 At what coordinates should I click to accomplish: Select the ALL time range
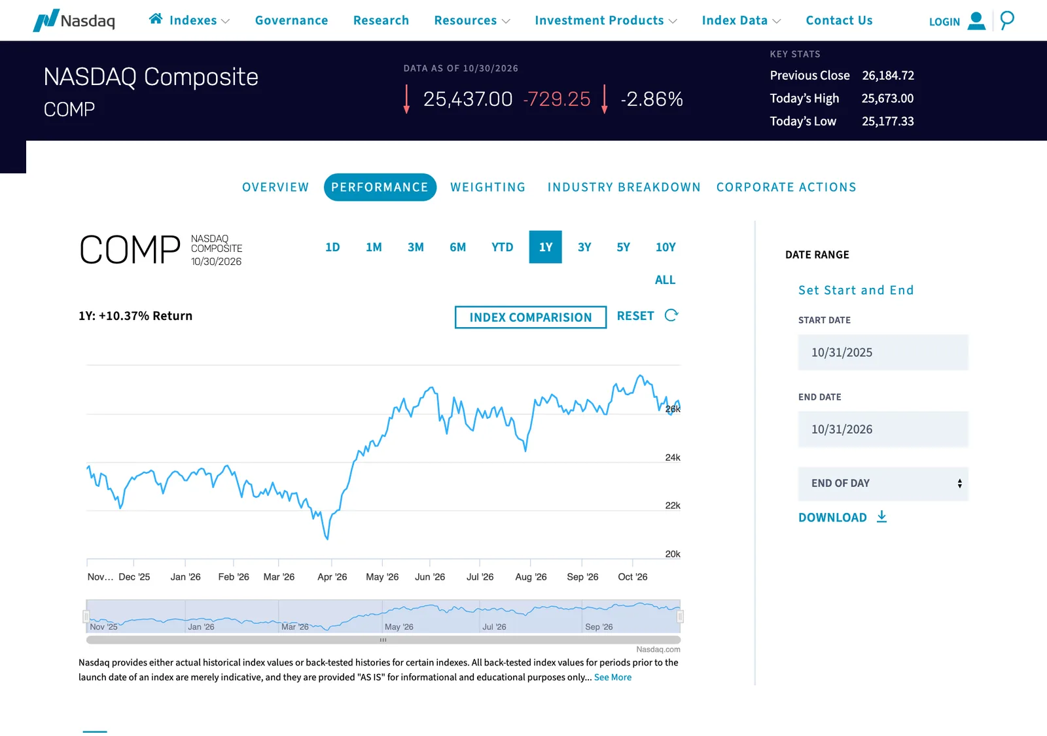click(x=665, y=280)
